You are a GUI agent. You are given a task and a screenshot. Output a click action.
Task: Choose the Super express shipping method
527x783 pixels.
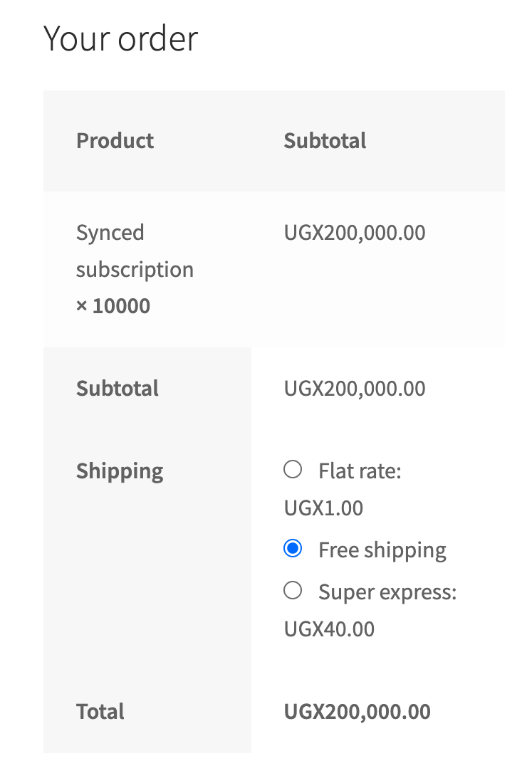click(293, 590)
